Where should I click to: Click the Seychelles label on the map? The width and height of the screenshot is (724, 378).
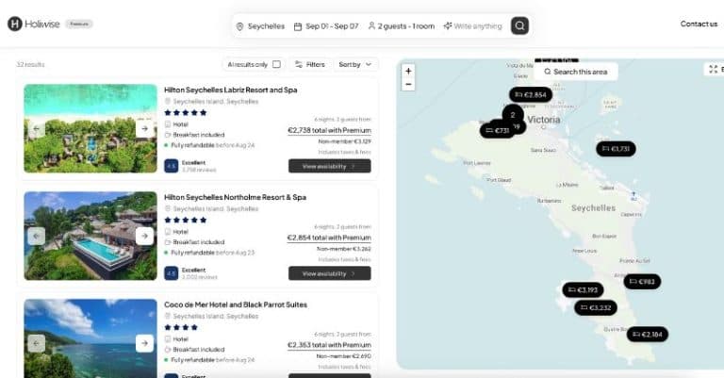click(593, 208)
